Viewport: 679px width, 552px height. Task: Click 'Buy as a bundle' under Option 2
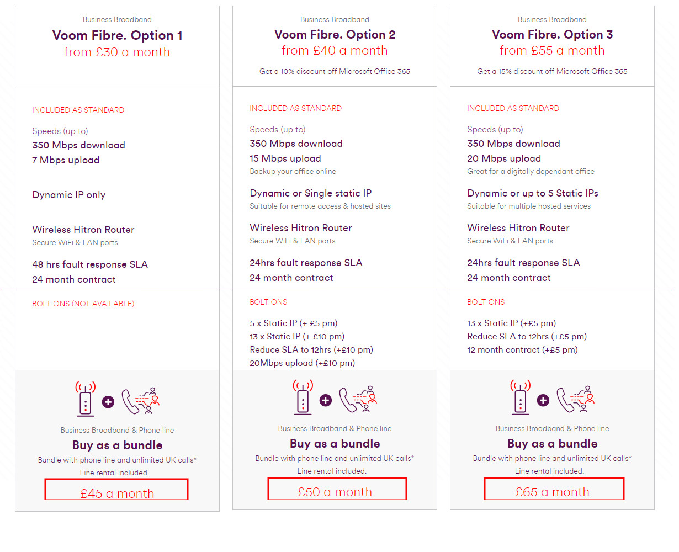pos(335,443)
